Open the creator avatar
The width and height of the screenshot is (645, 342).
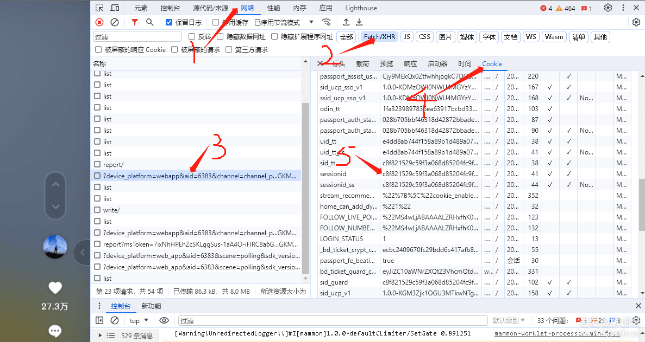point(55,247)
